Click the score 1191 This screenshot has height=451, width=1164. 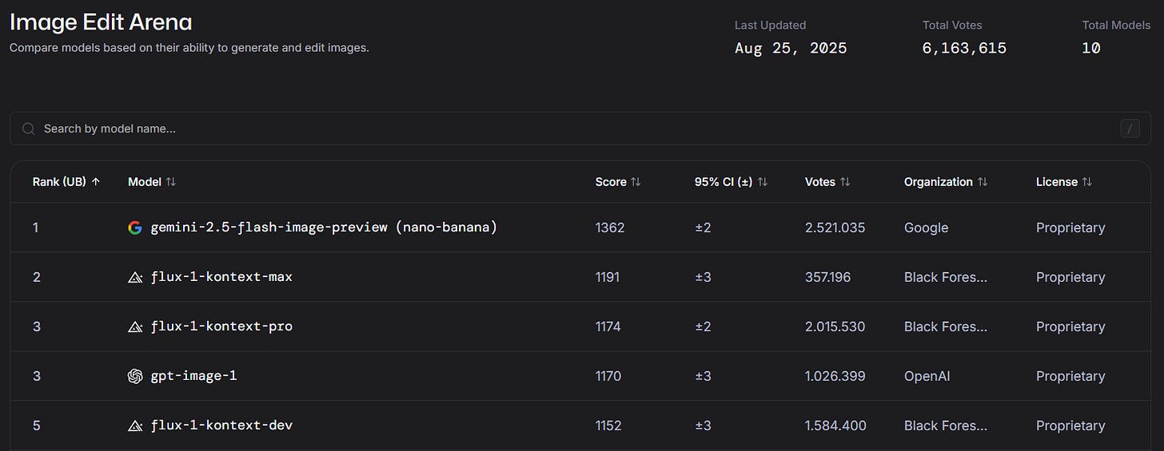point(608,277)
